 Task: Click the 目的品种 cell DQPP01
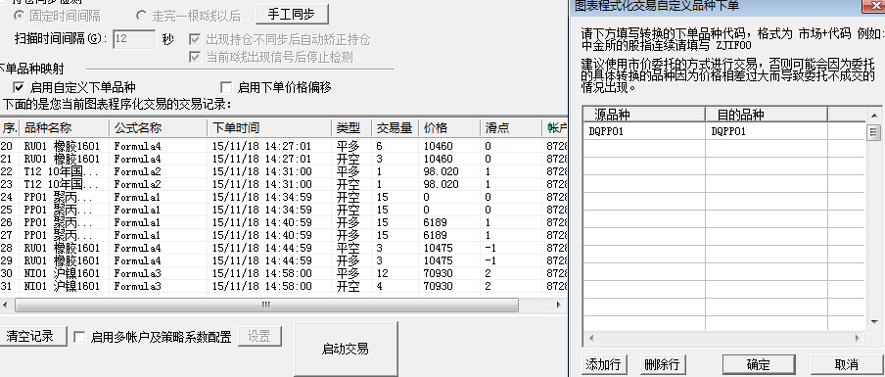click(767, 131)
